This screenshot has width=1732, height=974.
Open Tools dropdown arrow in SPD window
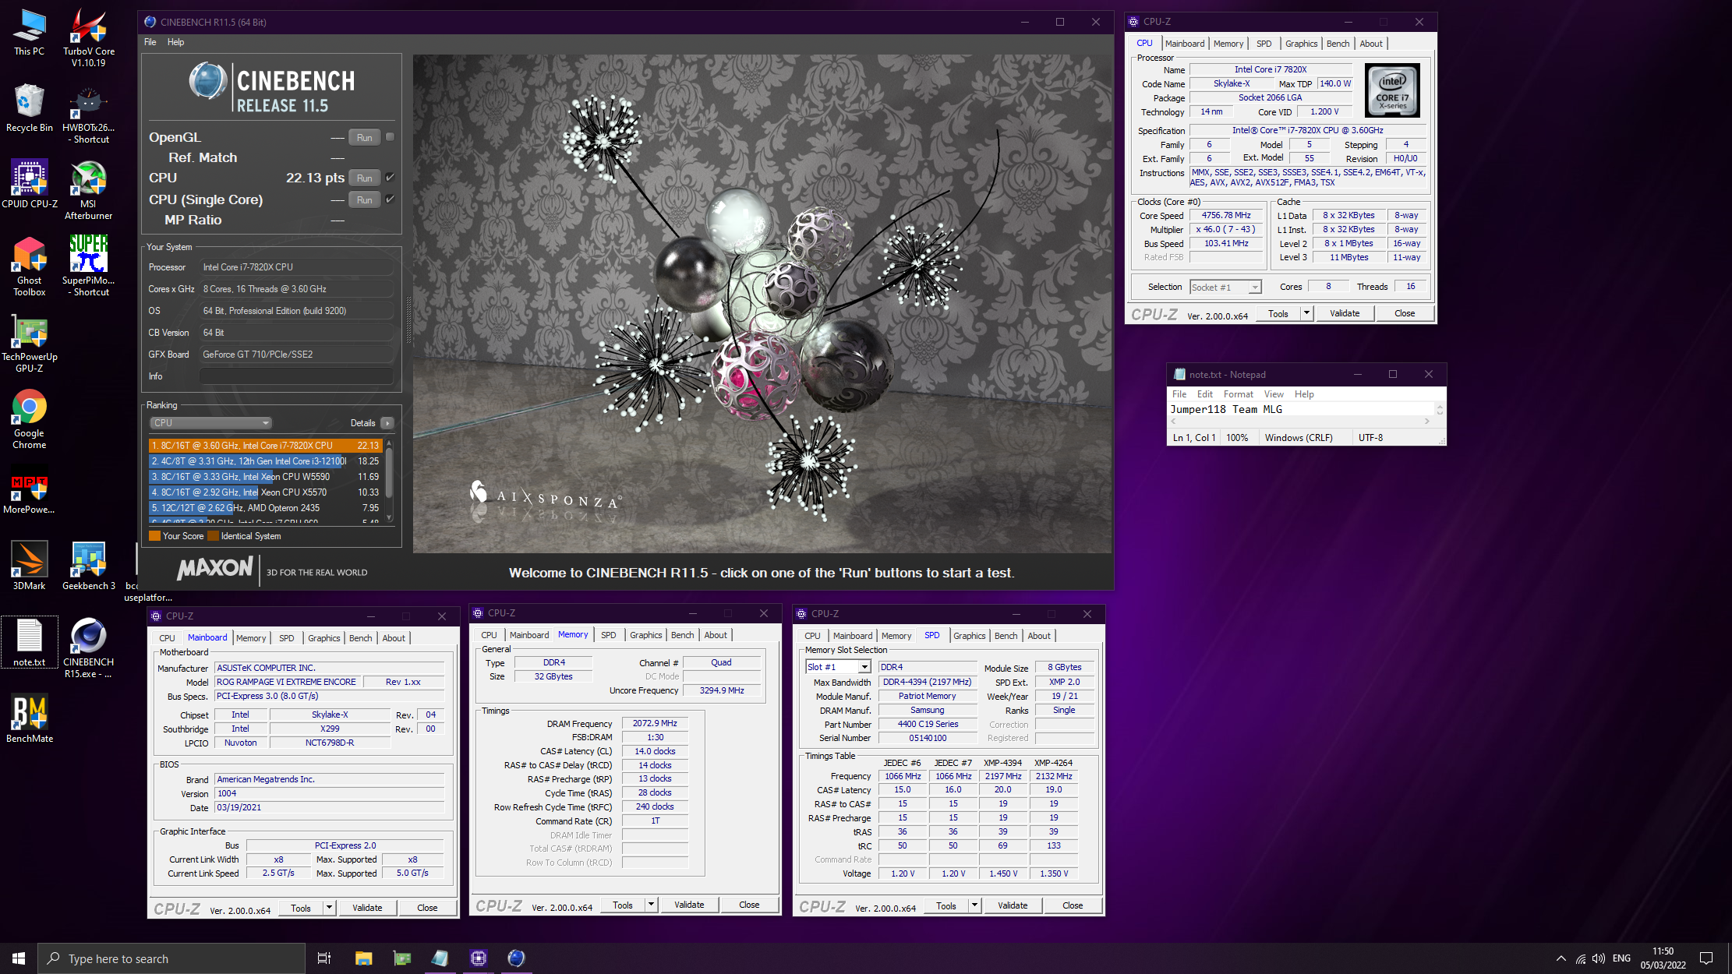(x=974, y=905)
